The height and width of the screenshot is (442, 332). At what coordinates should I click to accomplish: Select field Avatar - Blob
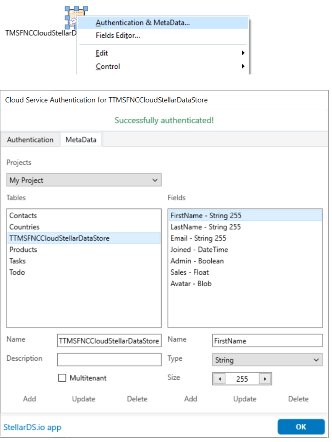point(245,284)
